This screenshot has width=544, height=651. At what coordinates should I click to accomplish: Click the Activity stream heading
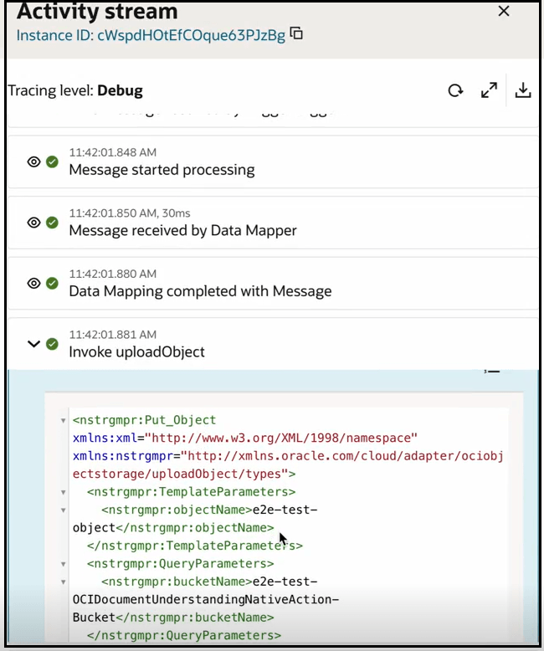point(97,12)
